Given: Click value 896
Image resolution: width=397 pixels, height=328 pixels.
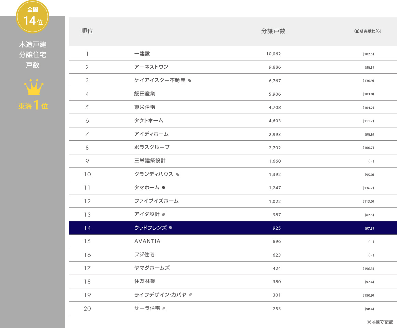Looking at the screenshot, I should [277, 242].
